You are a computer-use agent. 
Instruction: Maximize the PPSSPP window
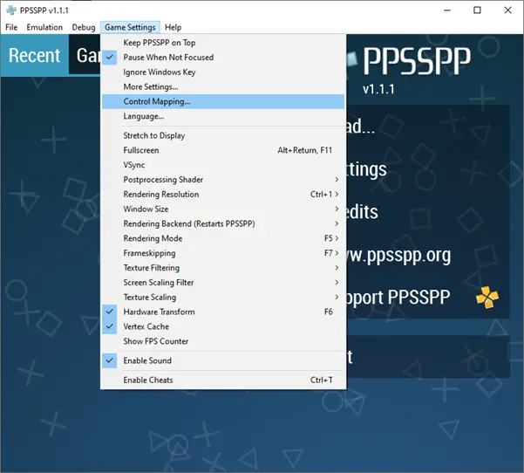click(x=477, y=10)
